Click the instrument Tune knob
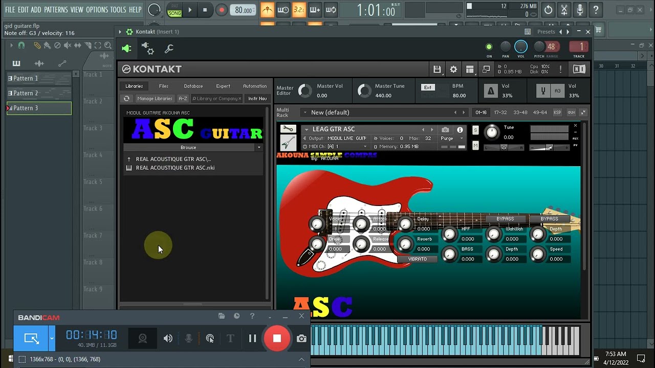This screenshot has height=368, width=655. [x=492, y=132]
